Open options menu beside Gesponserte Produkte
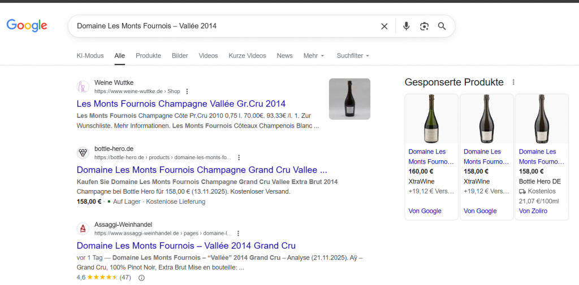579x285 pixels. click(513, 82)
